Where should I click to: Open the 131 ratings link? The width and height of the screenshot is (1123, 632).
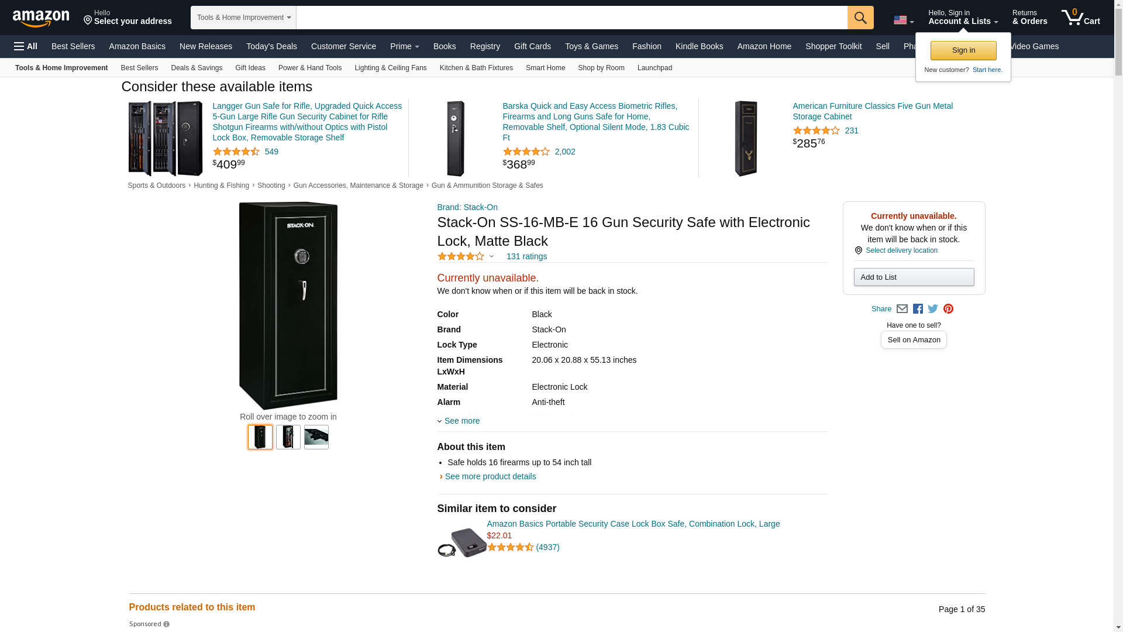pyautogui.click(x=526, y=256)
